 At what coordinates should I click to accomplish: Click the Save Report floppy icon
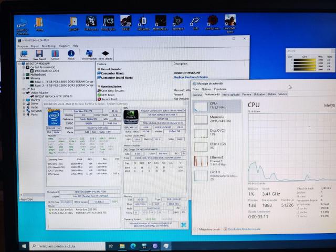click(39, 55)
